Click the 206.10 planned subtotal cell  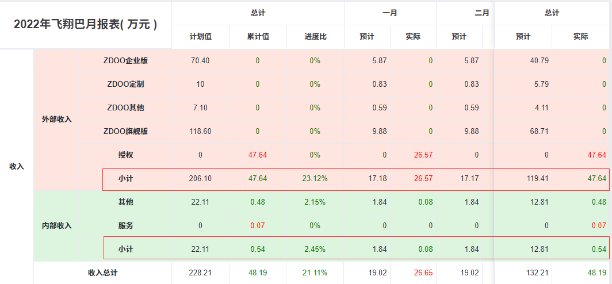201,179
